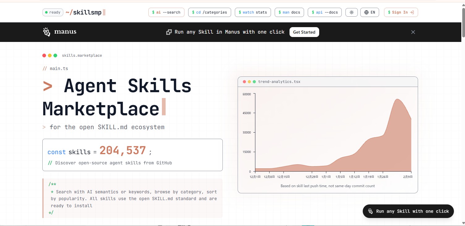The height and width of the screenshot is (226, 465).
Task: Open the '$ ai --search' nav item
Action: pos(166,12)
